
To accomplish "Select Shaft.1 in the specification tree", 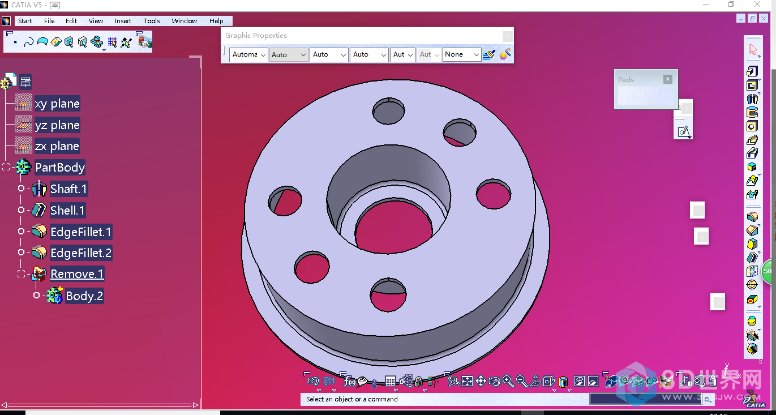I will pyautogui.click(x=68, y=189).
